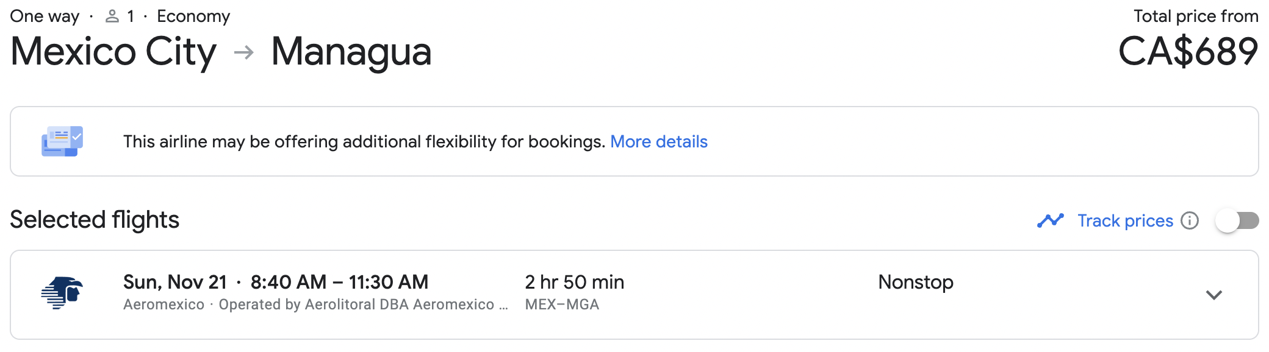
Task: Click the Track prices info icon
Action: [1189, 220]
